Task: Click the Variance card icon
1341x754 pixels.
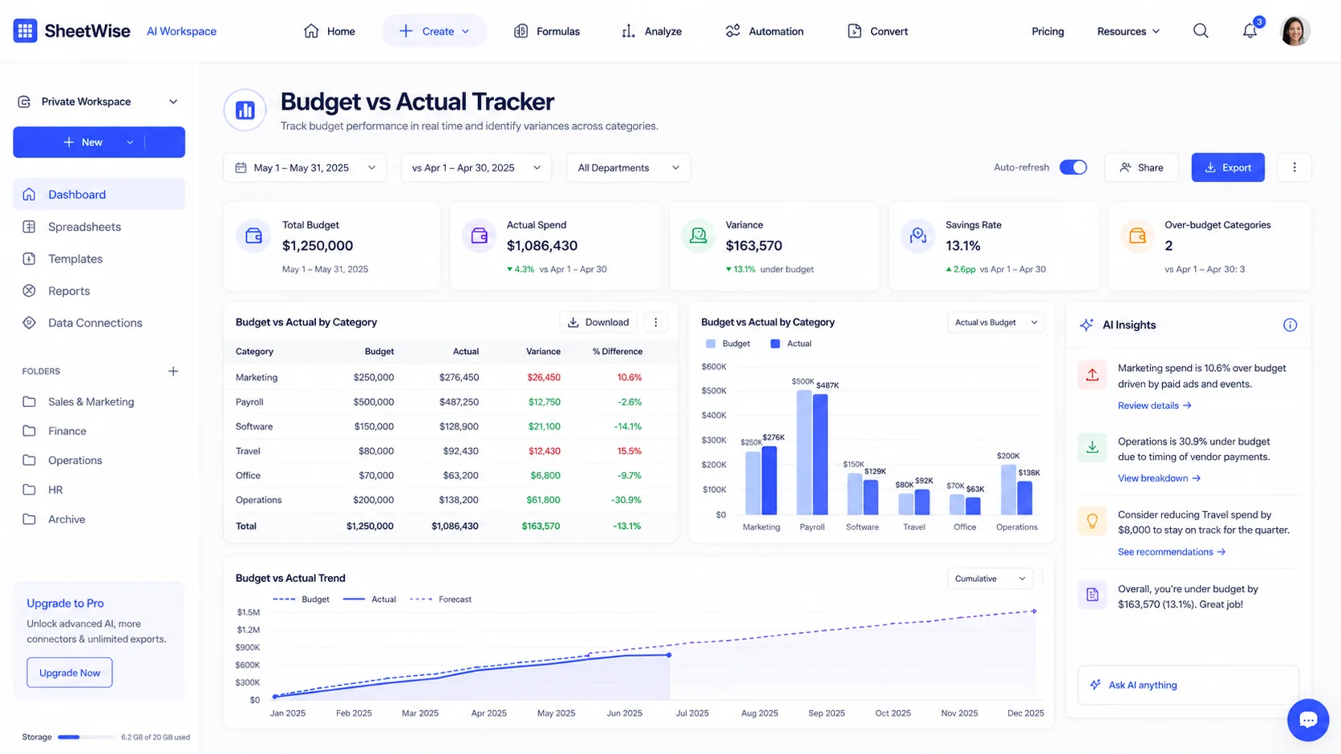Action: (x=699, y=236)
